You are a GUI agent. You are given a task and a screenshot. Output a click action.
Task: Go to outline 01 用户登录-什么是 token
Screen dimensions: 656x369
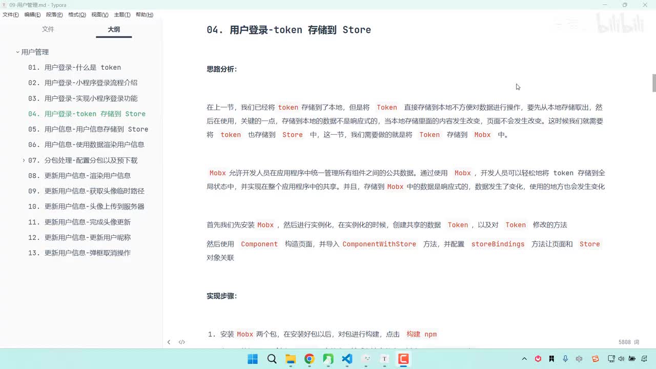coord(75,68)
